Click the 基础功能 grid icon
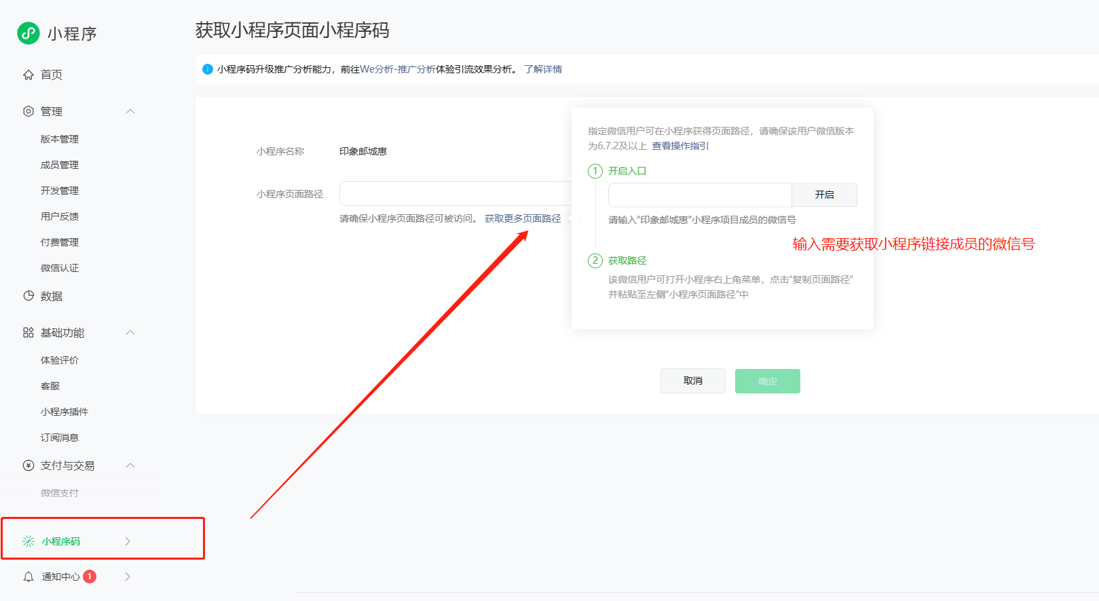This screenshot has width=1099, height=601. (x=29, y=332)
